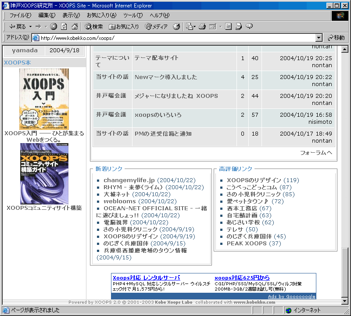This screenshot has width=351, height=316.
Task: Click the Discuss toolbar icon
Action: (x=228, y=26)
